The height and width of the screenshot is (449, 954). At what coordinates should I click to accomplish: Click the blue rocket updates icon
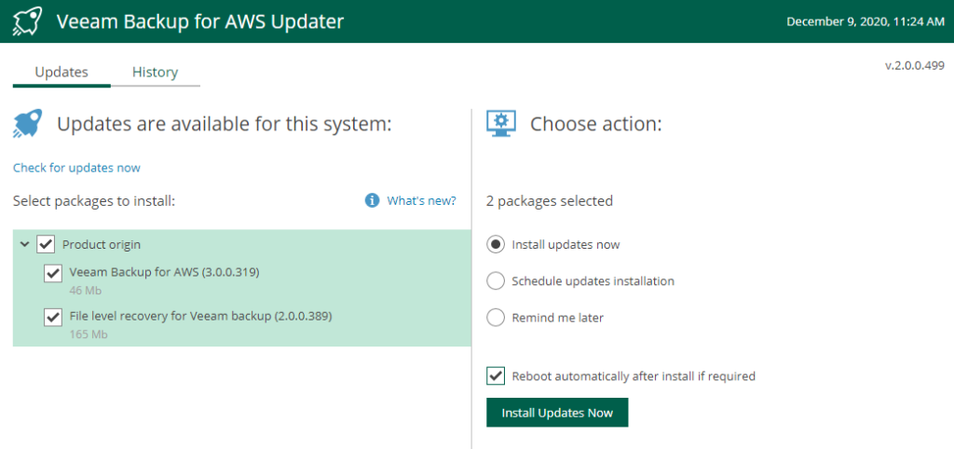pos(28,124)
